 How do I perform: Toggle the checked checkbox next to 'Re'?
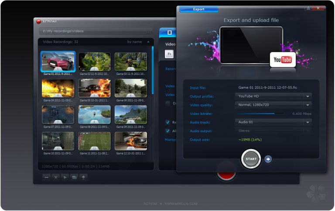(167, 122)
